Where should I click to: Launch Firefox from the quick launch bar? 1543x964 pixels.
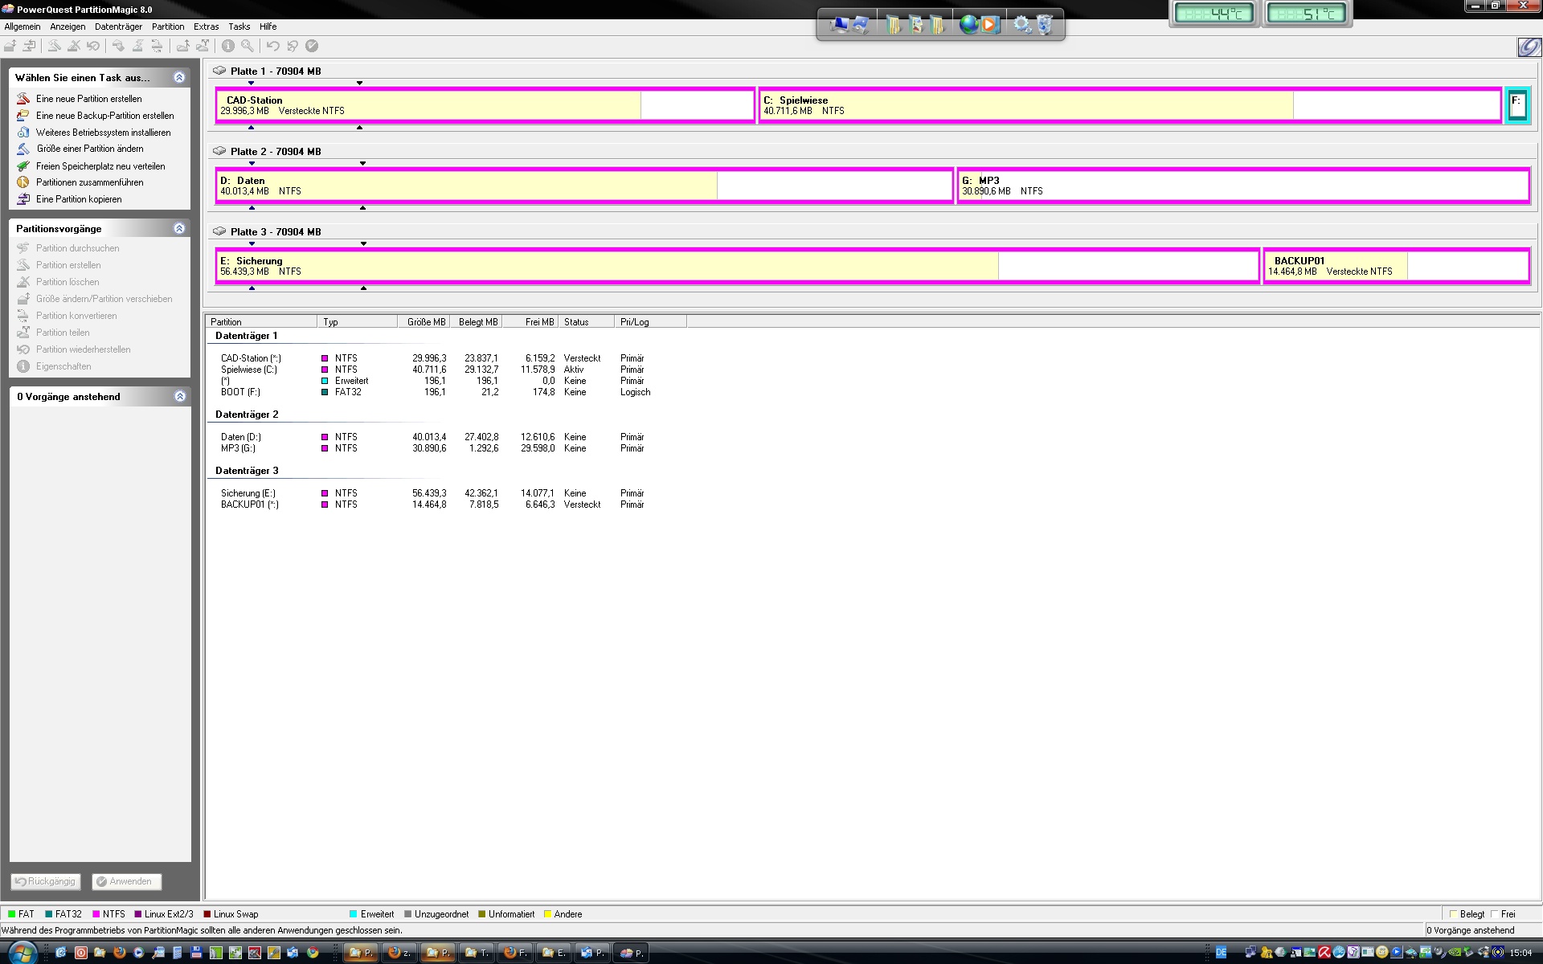click(119, 953)
